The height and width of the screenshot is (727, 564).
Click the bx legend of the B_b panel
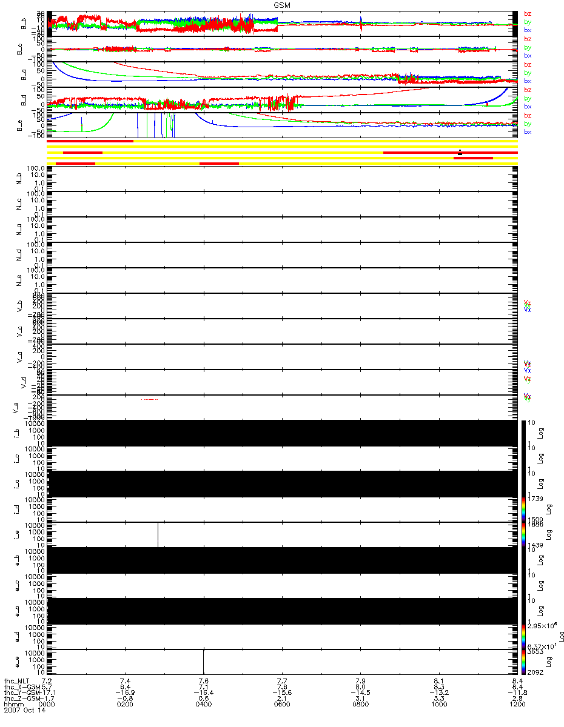point(528,30)
